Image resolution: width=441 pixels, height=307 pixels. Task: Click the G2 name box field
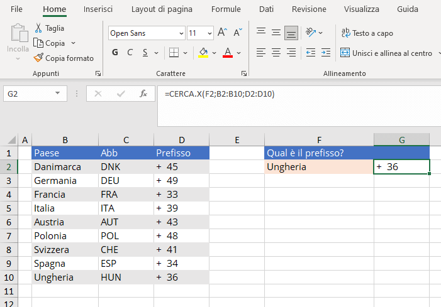click(x=30, y=94)
